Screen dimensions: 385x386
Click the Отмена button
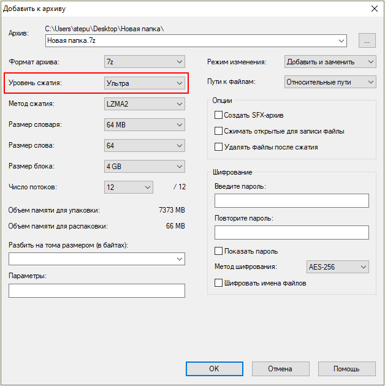pyautogui.click(x=280, y=369)
